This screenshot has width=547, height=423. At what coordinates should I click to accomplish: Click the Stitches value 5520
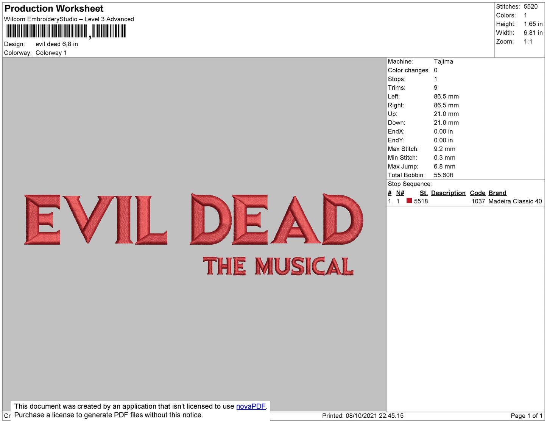pyautogui.click(x=531, y=6)
